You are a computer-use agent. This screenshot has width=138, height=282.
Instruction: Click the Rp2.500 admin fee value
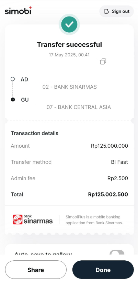click(118, 178)
